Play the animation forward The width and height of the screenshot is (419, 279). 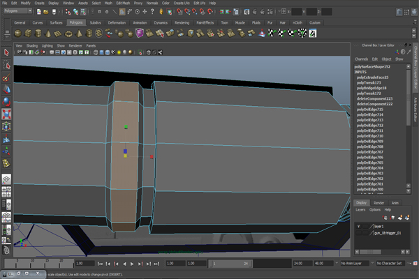132,264
